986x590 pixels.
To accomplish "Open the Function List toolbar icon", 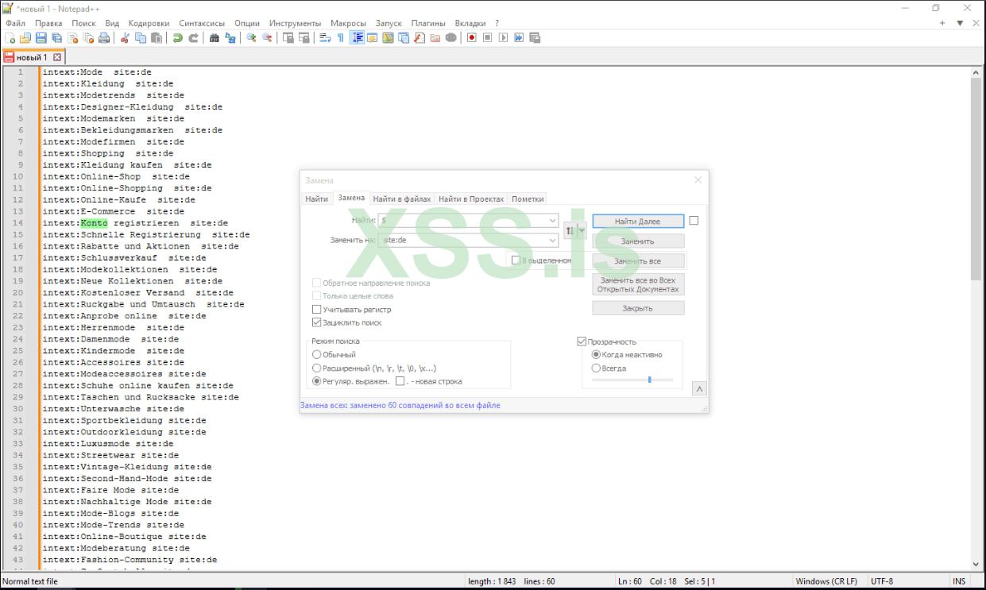I will tap(420, 37).
